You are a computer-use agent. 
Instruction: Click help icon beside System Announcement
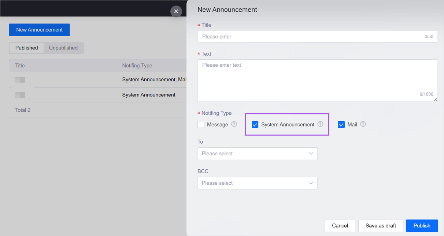[x=320, y=124]
